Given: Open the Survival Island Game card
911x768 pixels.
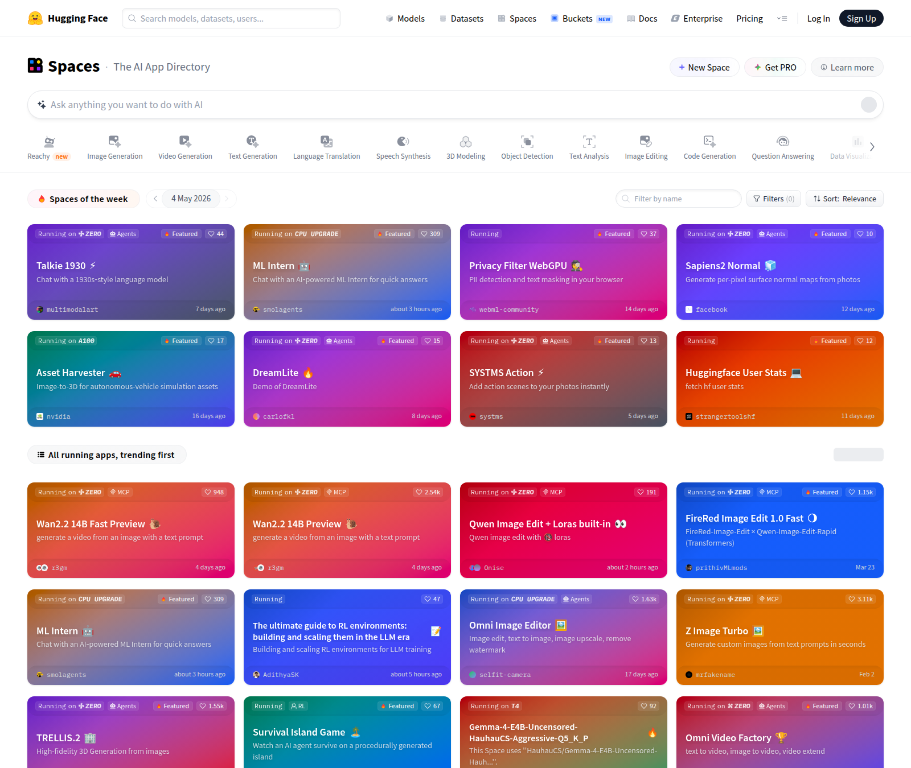Looking at the screenshot, I should pyautogui.click(x=347, y=732).
